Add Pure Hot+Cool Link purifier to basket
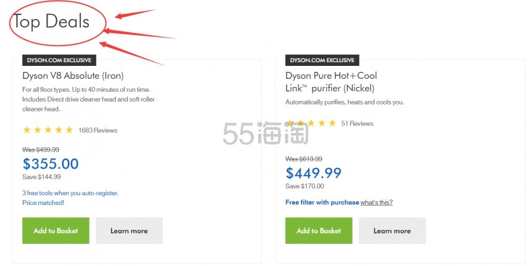The image size is (531, 266). (319, 230)
